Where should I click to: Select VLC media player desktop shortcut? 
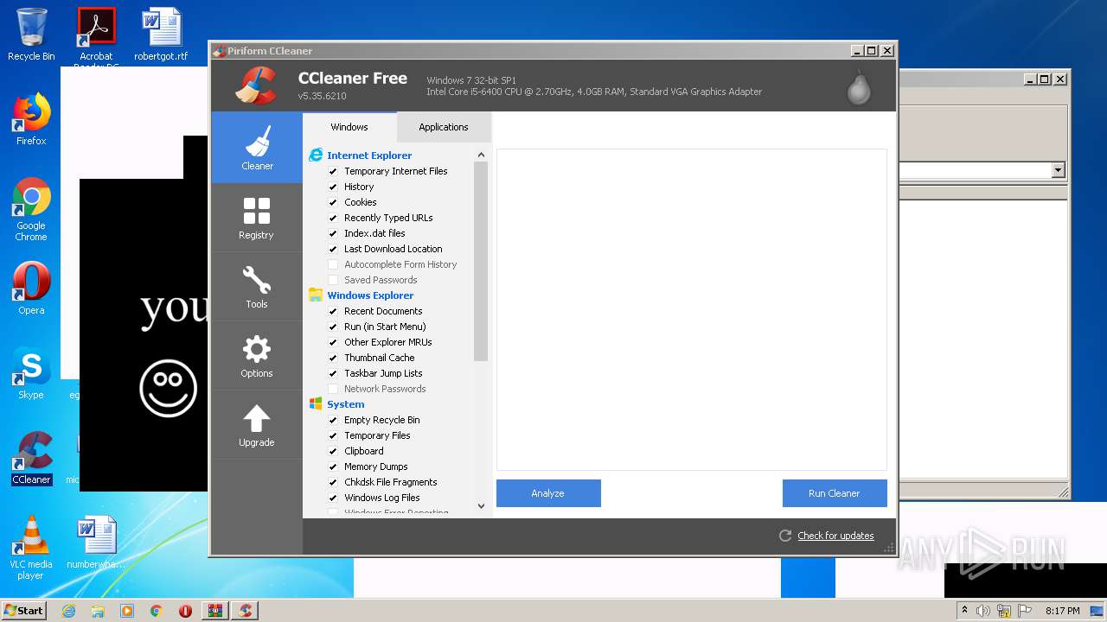[31, 548]
